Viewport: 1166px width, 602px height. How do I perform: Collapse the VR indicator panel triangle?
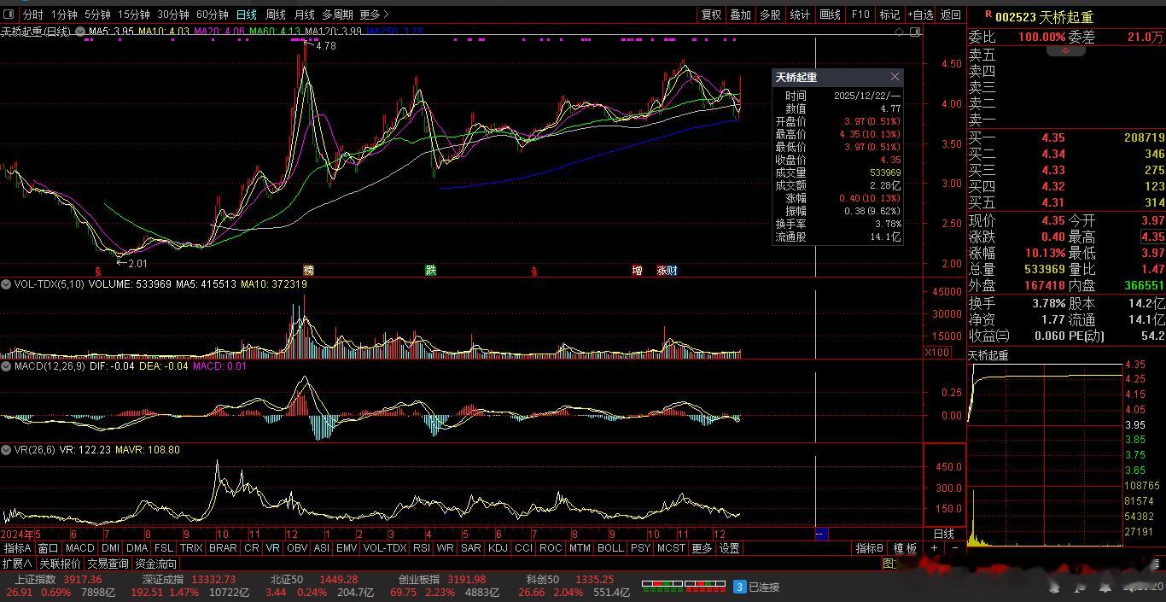(x=7, y=450)
